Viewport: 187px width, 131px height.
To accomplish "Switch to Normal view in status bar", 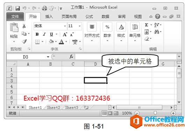I will 104,113.
